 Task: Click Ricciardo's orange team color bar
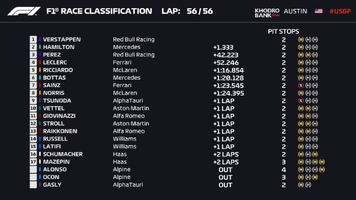(x=40, y=70)
